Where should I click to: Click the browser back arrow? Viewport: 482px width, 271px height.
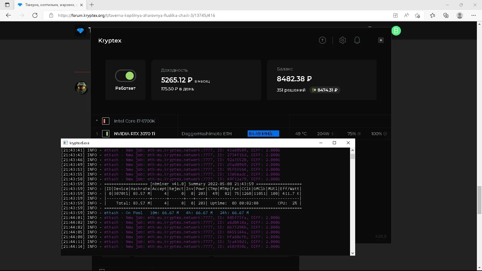tap(8, 15)
